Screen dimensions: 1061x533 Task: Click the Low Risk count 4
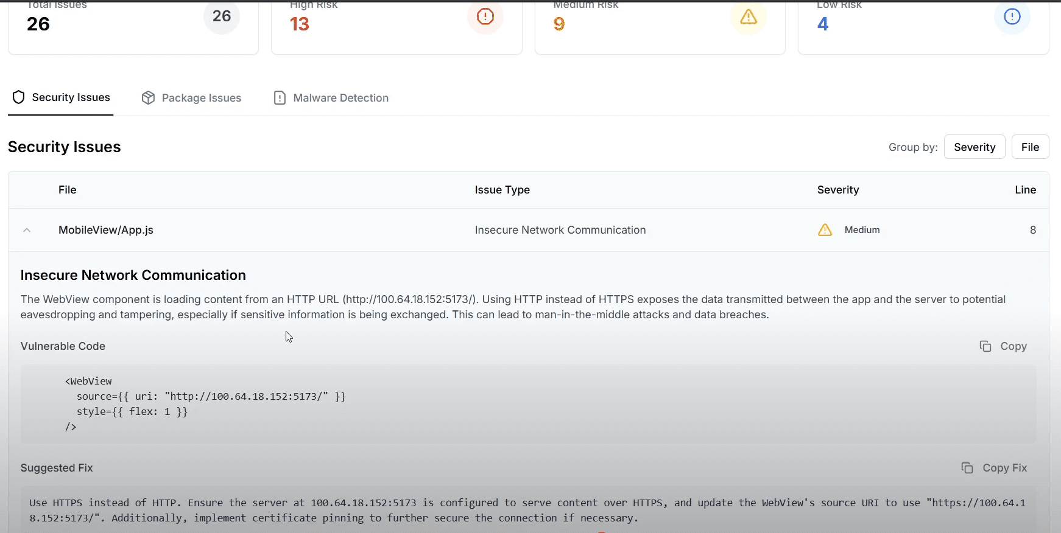pyautogui.click(x=823, y=24)
